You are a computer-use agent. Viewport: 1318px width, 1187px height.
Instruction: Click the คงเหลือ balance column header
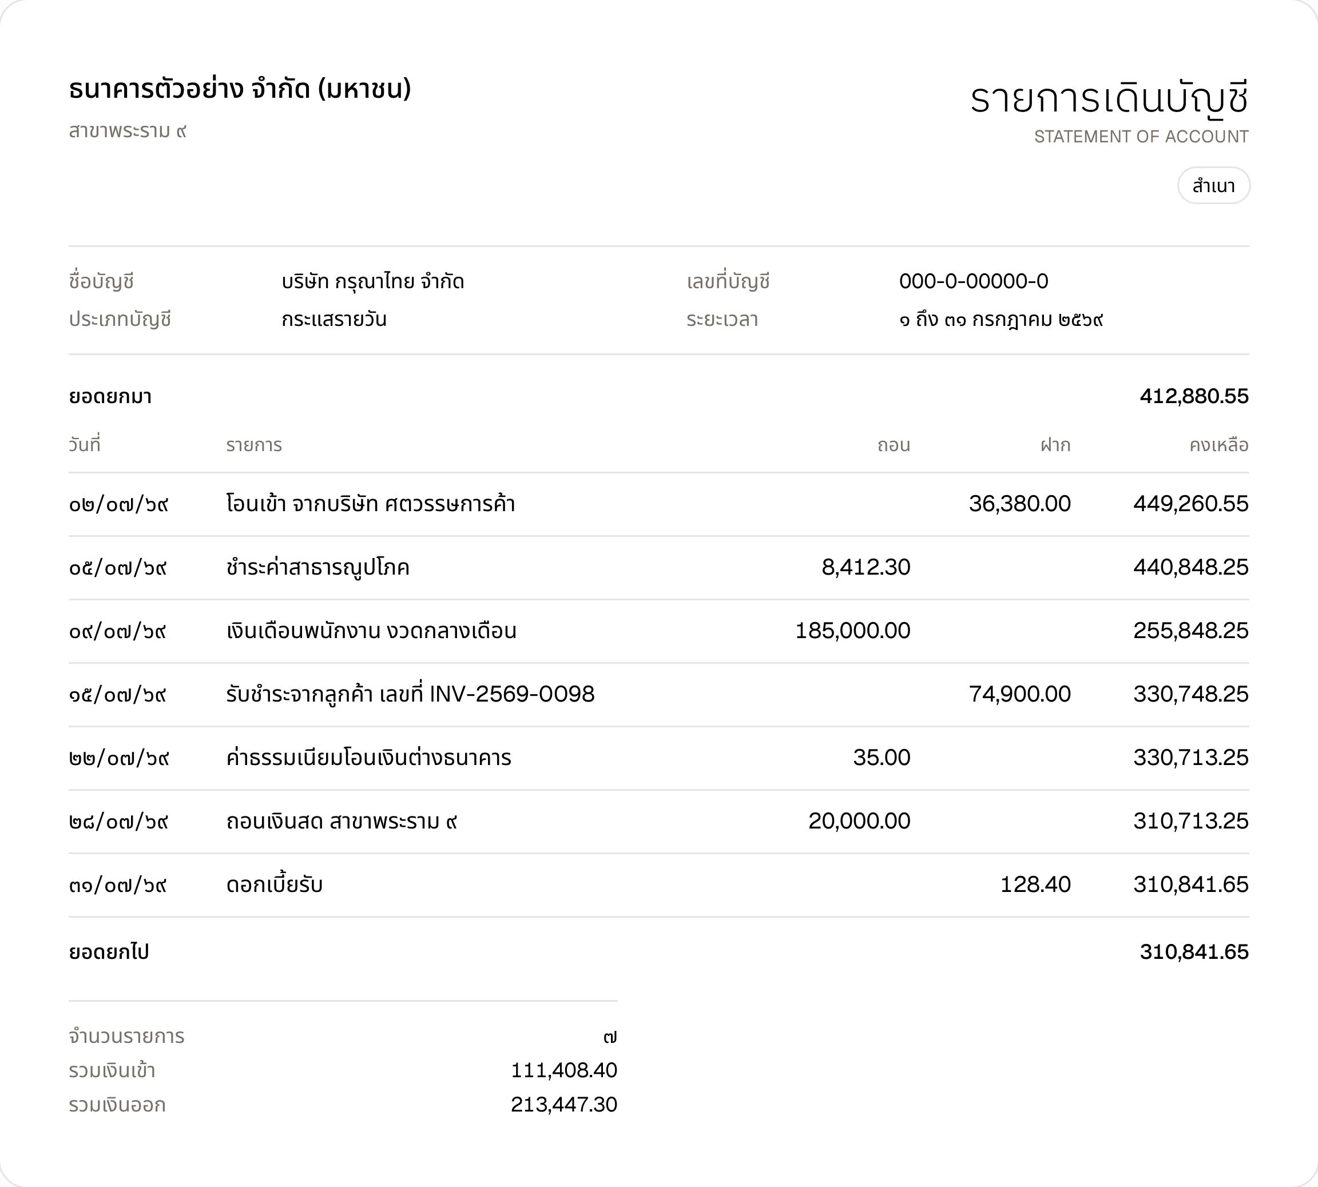pos(1219,445)
